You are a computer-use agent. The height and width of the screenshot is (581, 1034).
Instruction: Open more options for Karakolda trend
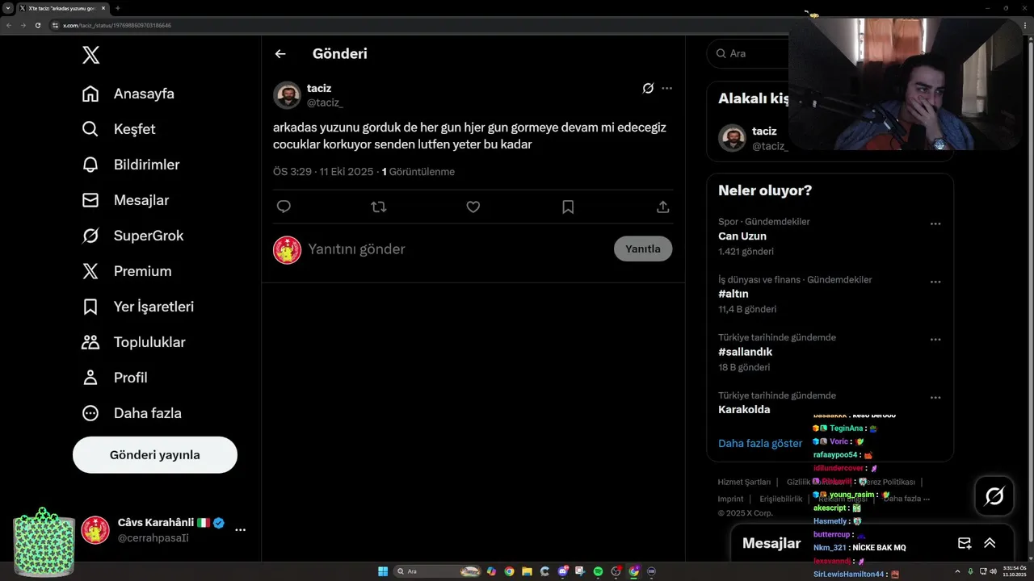click(935, 397)
